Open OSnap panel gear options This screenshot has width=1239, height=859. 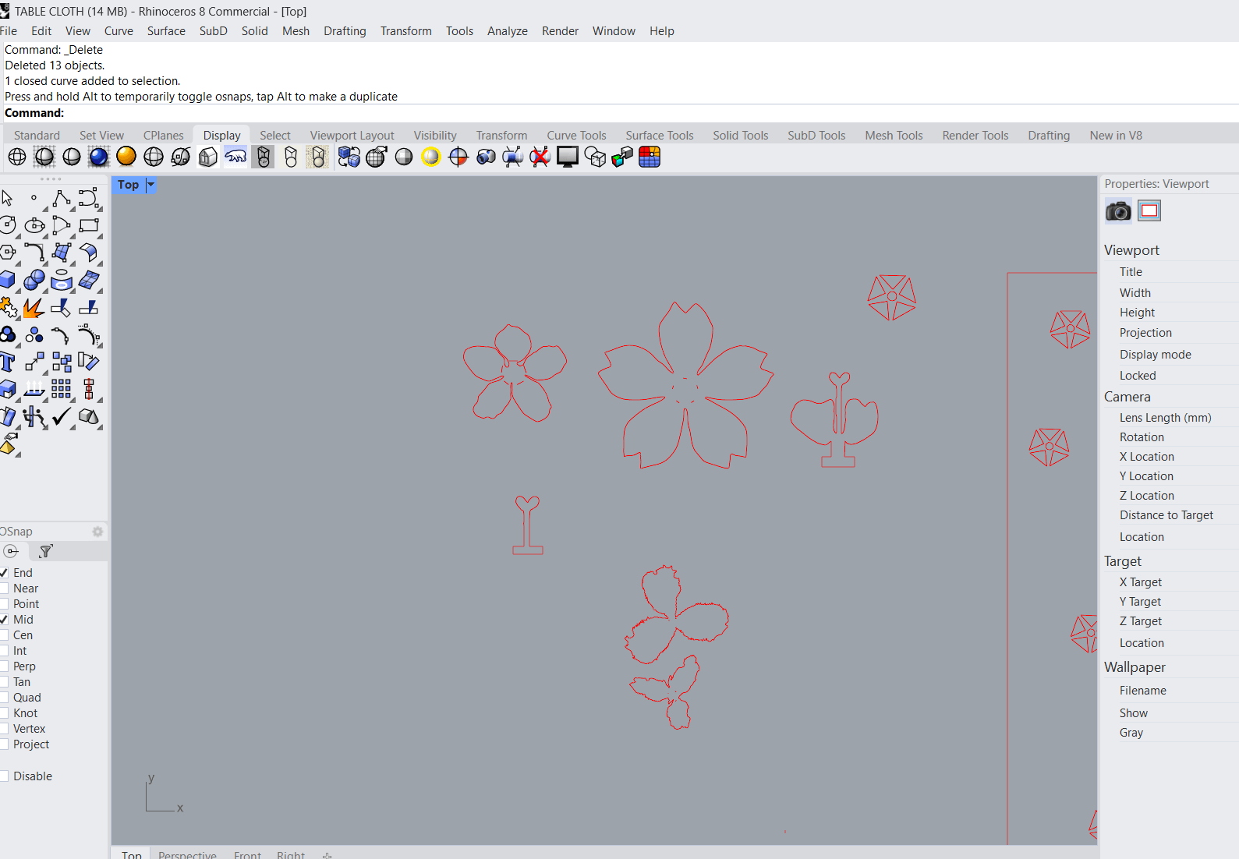pyautogui.click(x=97, y=532)
